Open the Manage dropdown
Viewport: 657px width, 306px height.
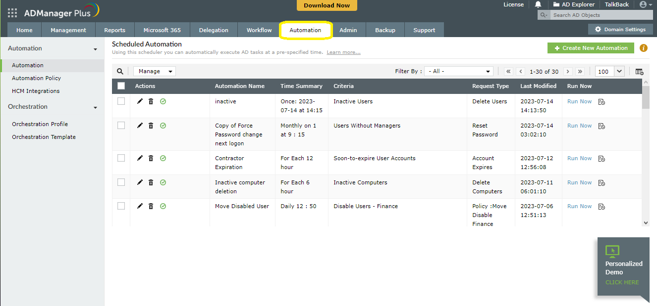tap(154, 71)
